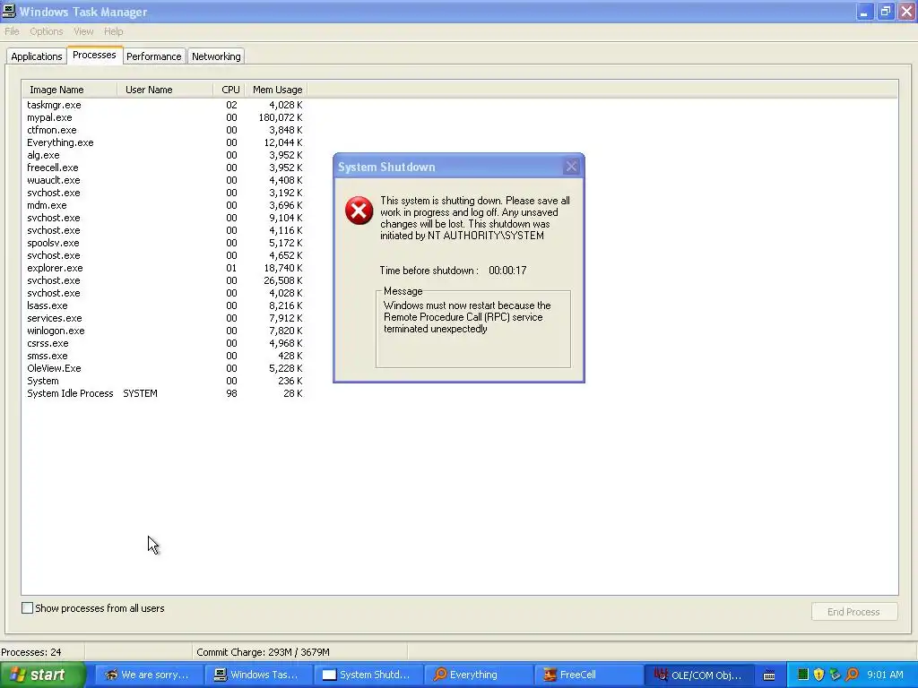918x688 pixels.
Task: Click the red error icon in the shutdown dialog
Action: (359, 211)
